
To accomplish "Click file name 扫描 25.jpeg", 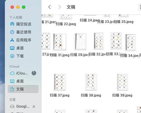I will (124, 22).
